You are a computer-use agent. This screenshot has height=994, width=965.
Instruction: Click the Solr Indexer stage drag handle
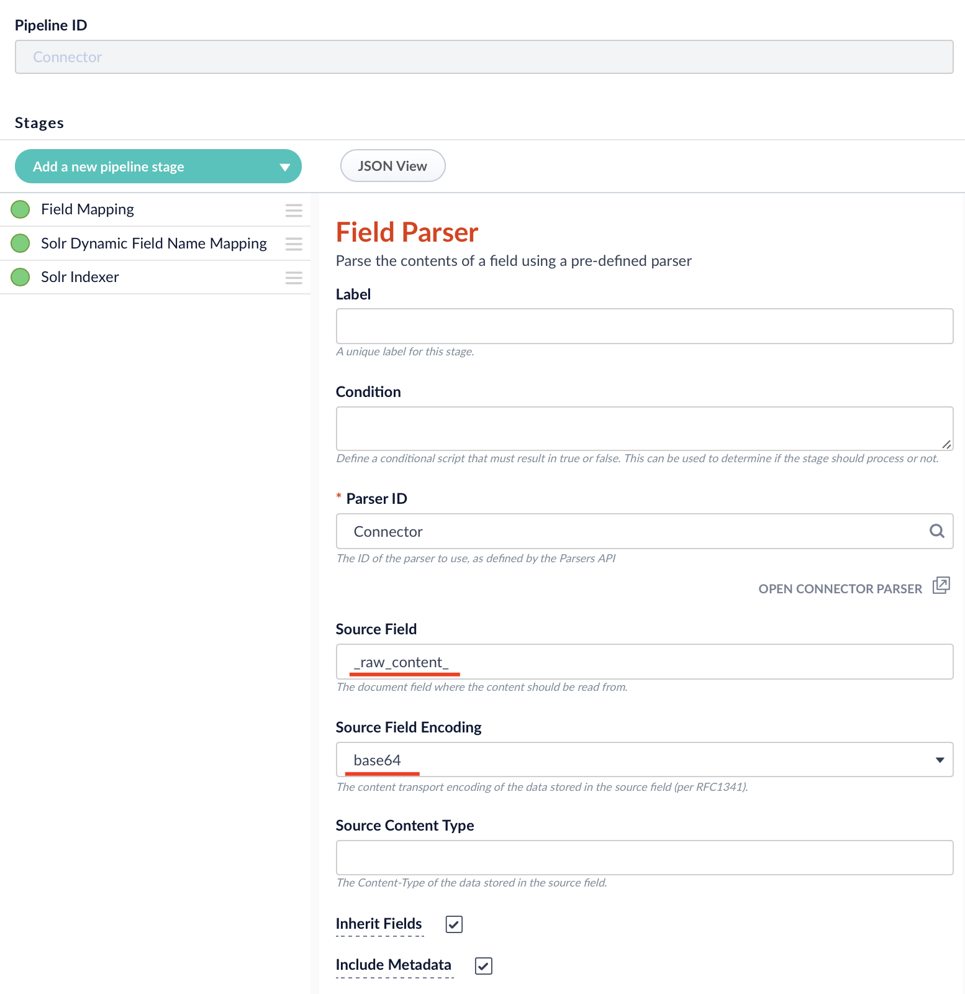294,277
